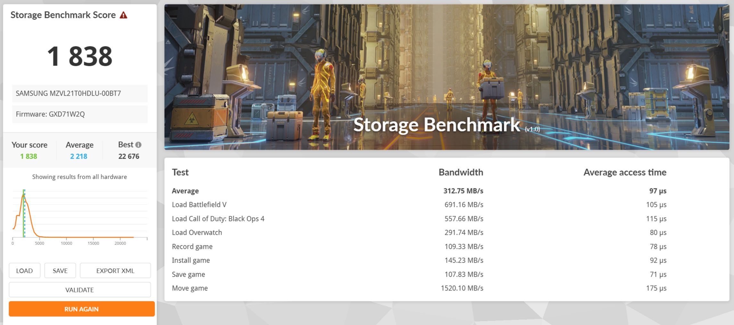The image size is (734, 325).
Task: Click the 71 µs access time value
Action: pos(658,274)
